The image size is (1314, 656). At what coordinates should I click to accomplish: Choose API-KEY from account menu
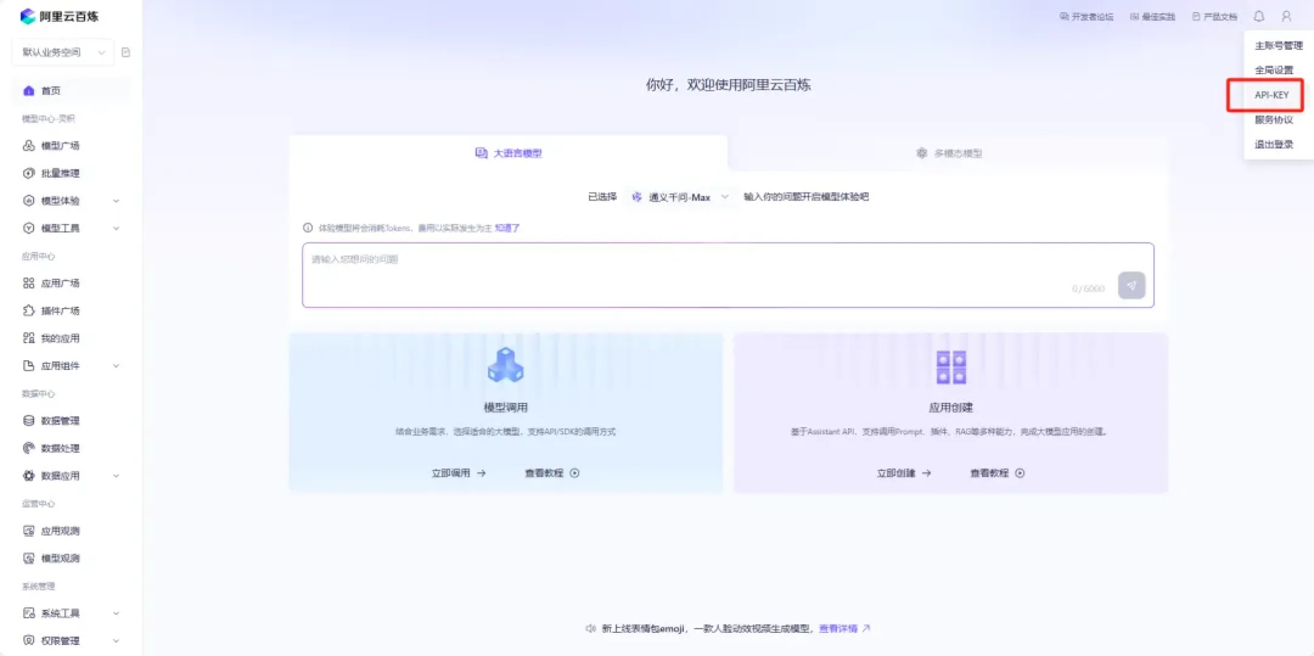point(1271,95)
